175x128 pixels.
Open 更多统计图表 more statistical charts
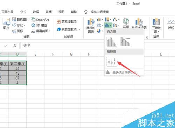[x=124, y=72]
